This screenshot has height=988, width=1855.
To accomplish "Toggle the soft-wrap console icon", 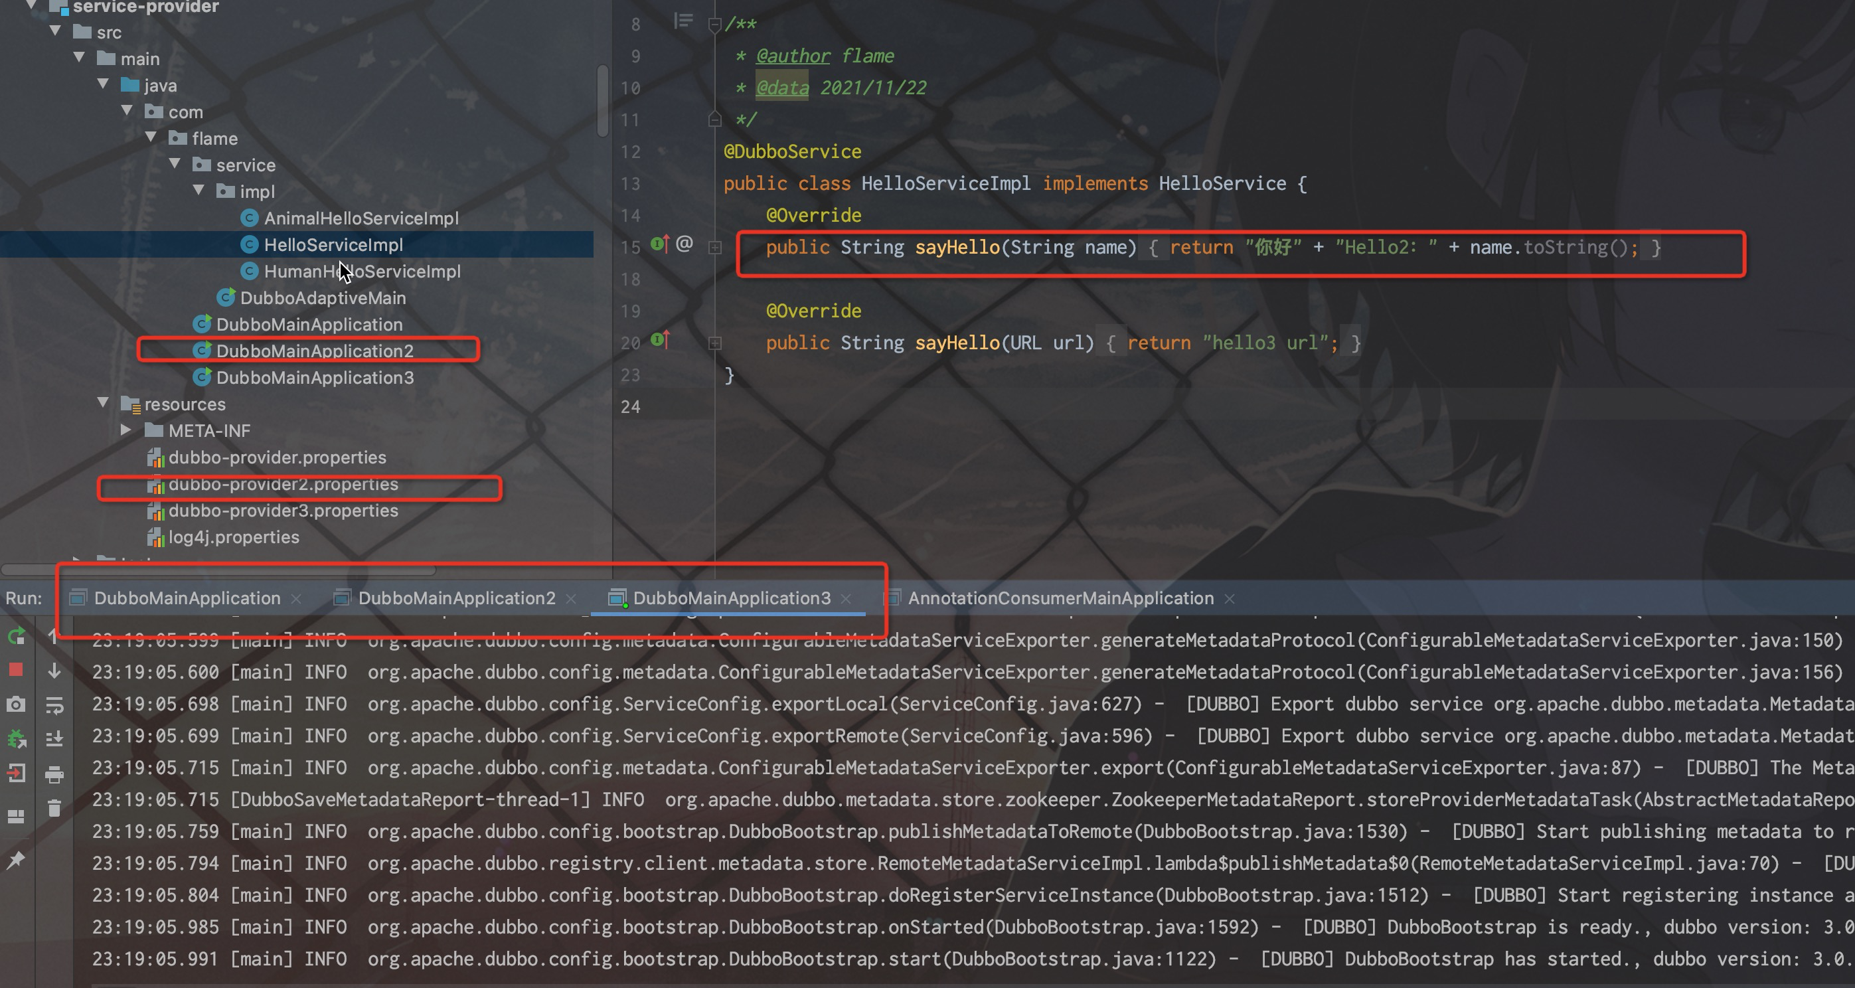I will point(54,705).
